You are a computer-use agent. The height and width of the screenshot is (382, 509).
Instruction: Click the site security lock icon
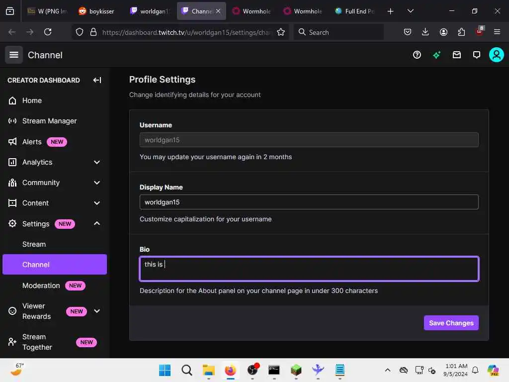tap(93, 32)
